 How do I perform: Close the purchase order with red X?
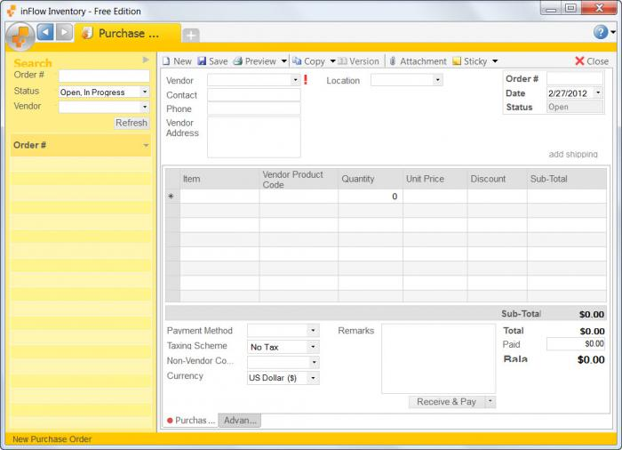pos(592,61)
